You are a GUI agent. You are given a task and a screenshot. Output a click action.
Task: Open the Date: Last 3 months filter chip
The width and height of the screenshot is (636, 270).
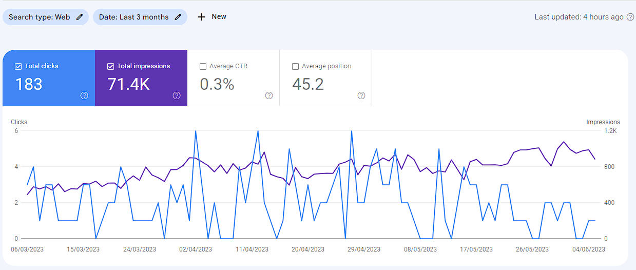coord(140,17)
